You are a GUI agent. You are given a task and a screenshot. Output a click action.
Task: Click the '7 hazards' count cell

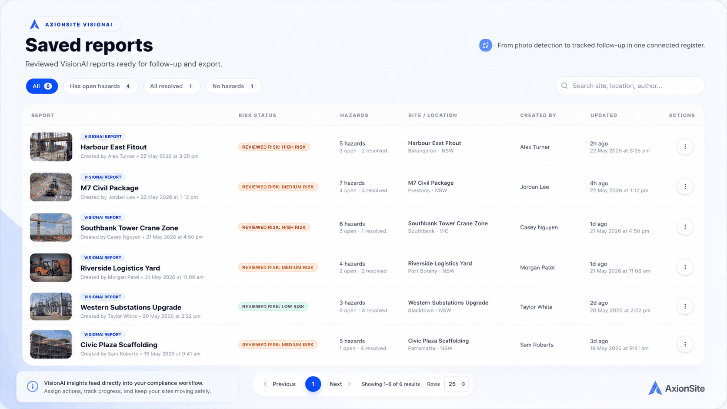coord(352,183)
